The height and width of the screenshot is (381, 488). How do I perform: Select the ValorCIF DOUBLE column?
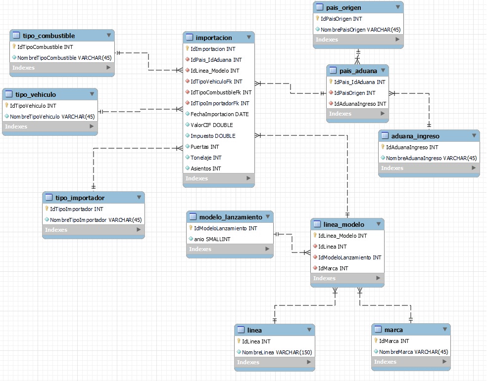coord(211,125)
